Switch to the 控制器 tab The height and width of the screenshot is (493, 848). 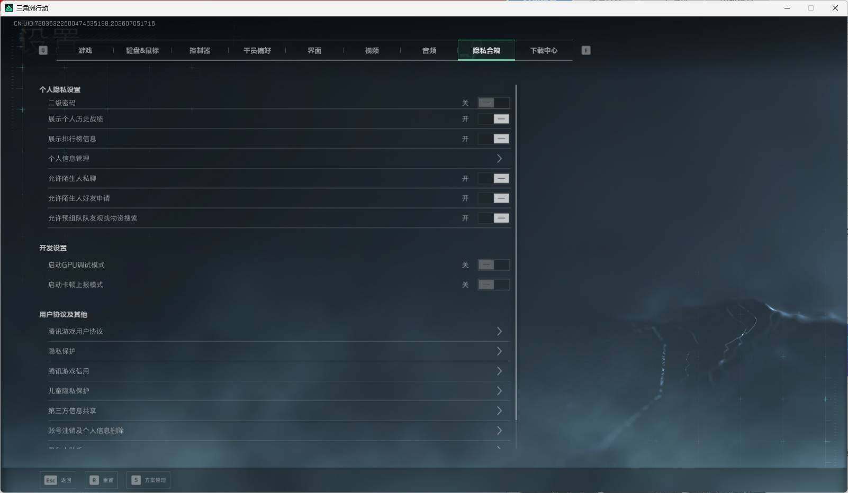200,50
